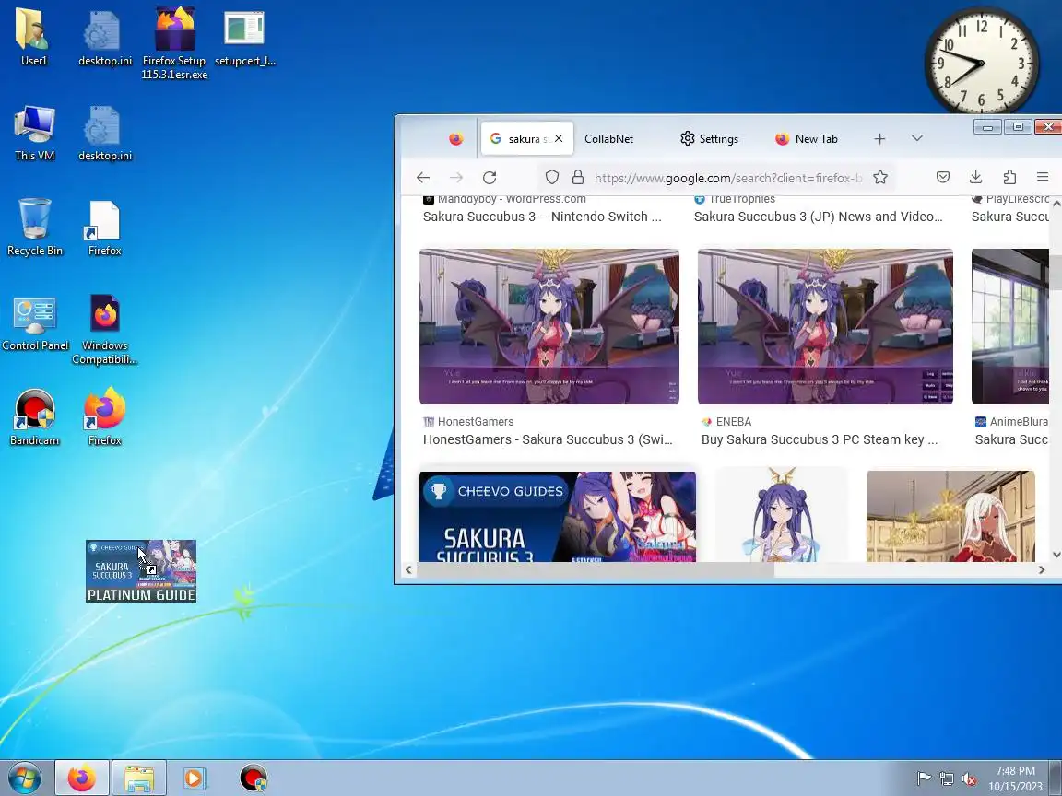Switch to the Settings tab
Viewport: 1062px width, 796px height.
(709, 138)
